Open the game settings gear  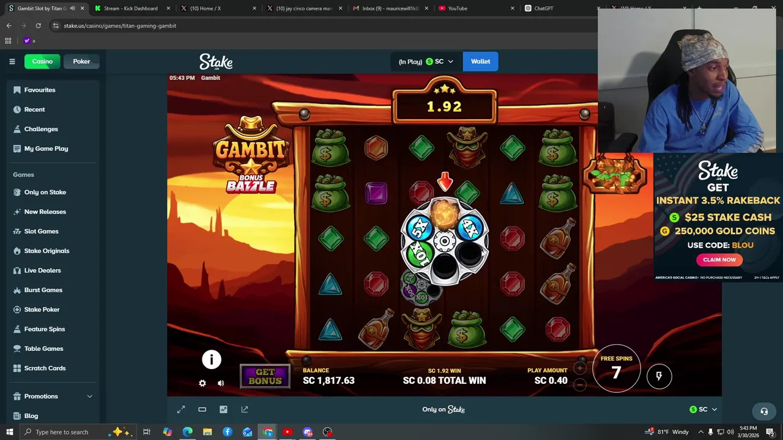(202, 383)
